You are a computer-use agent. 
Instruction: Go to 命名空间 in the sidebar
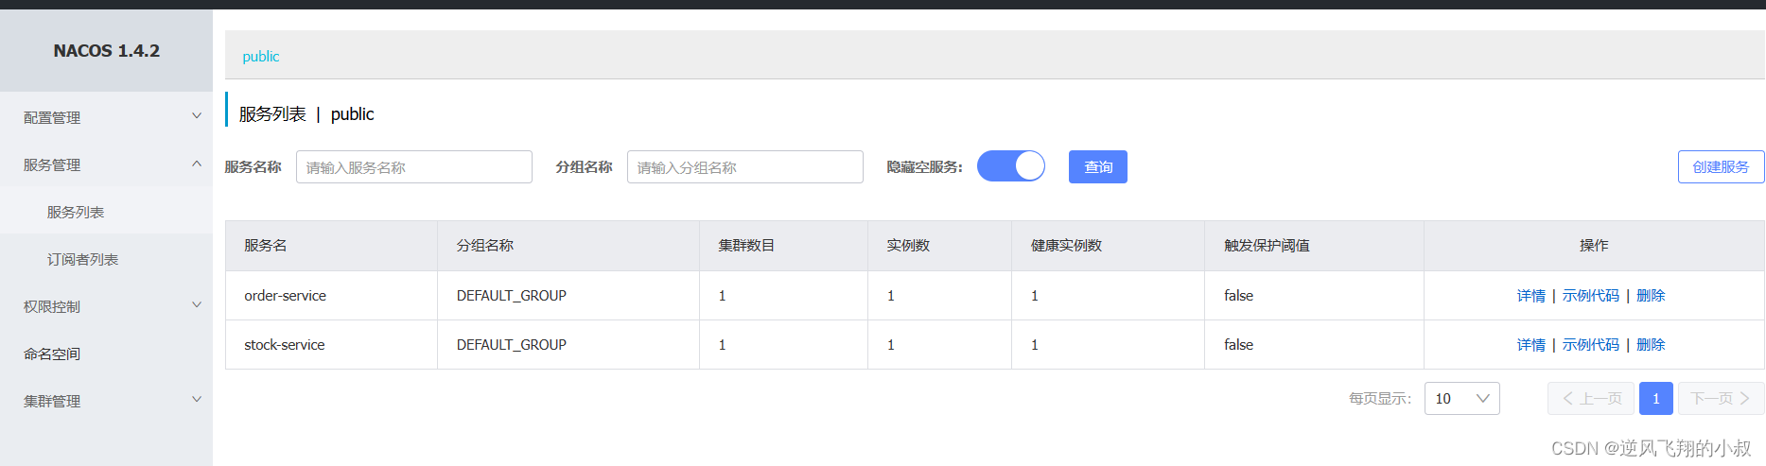pos(52,354)
